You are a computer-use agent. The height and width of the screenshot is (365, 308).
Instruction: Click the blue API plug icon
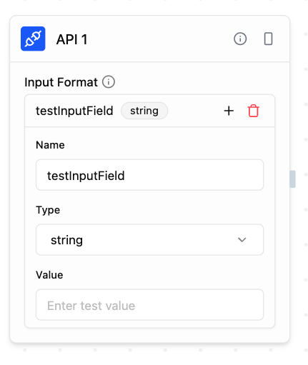click(x=33, y=39)
